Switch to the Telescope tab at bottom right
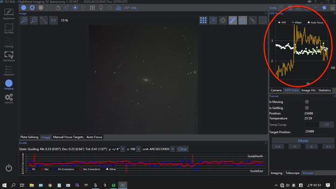Screen dimensions: 336x189 point(292,173)
